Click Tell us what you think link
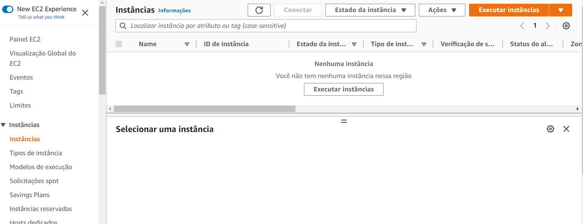Screen dimensions: 583x224 [41, 17]
